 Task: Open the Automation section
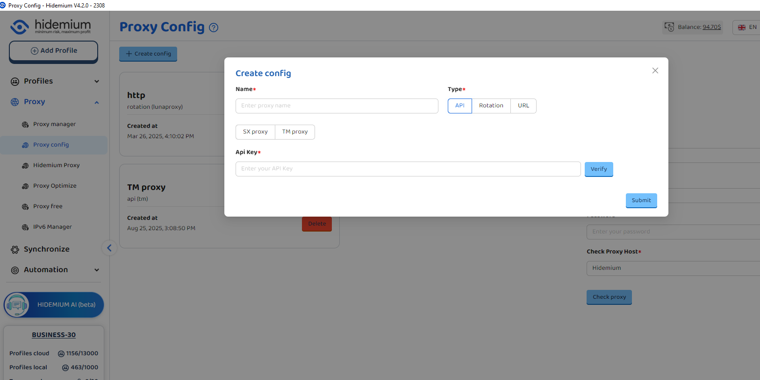[x=46, y=270]
